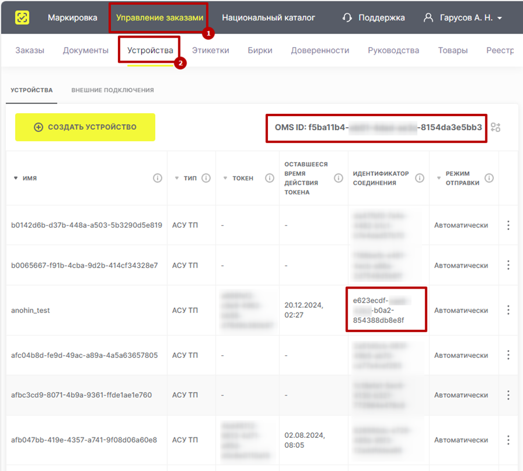Open the Доверенности tab
This screenshot has height=471, width=523.
point(320,51)
